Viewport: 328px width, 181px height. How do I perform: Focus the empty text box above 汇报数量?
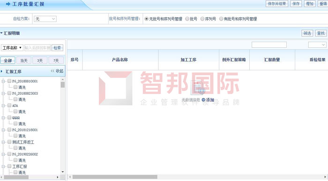pos(269,45)
